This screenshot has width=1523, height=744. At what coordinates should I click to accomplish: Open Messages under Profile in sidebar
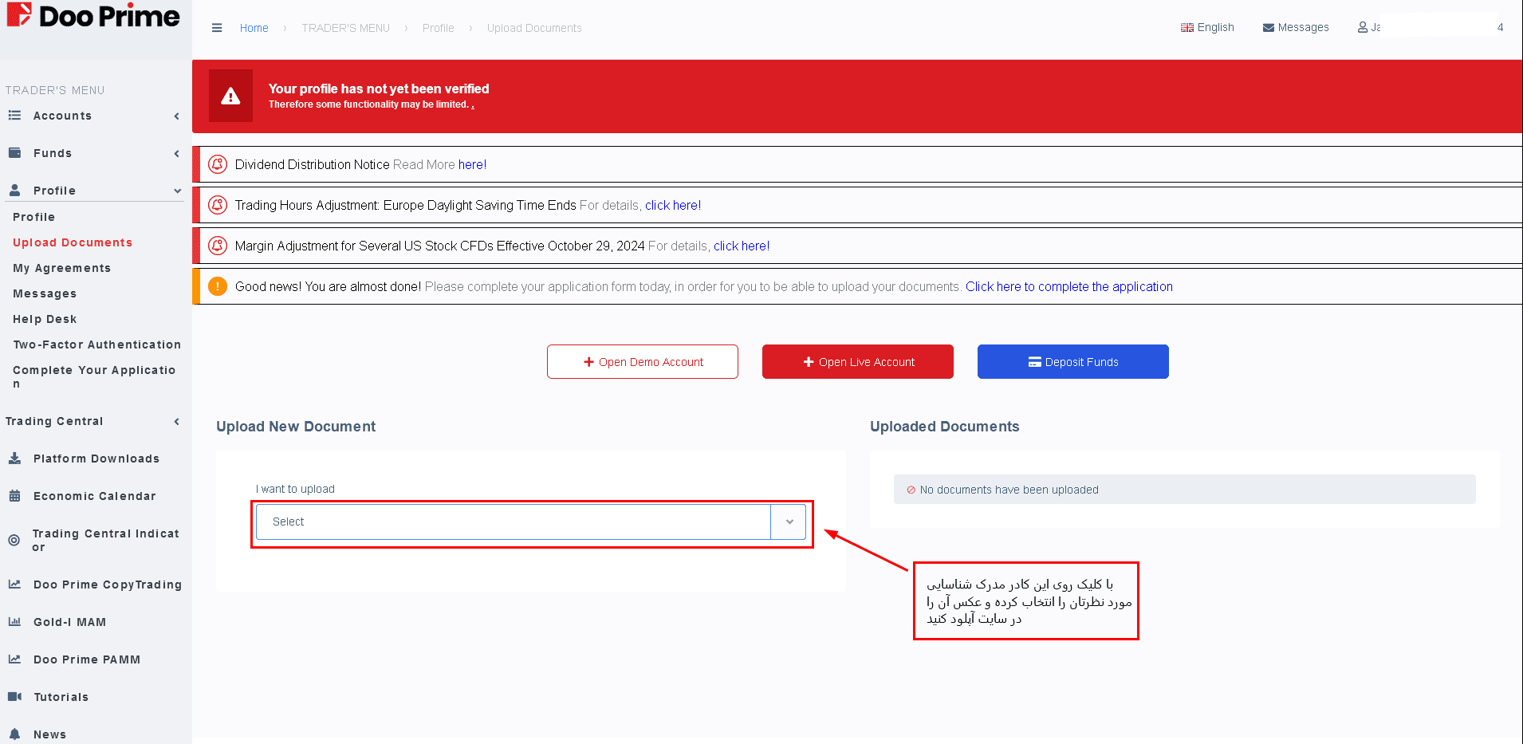click(45, 293)
